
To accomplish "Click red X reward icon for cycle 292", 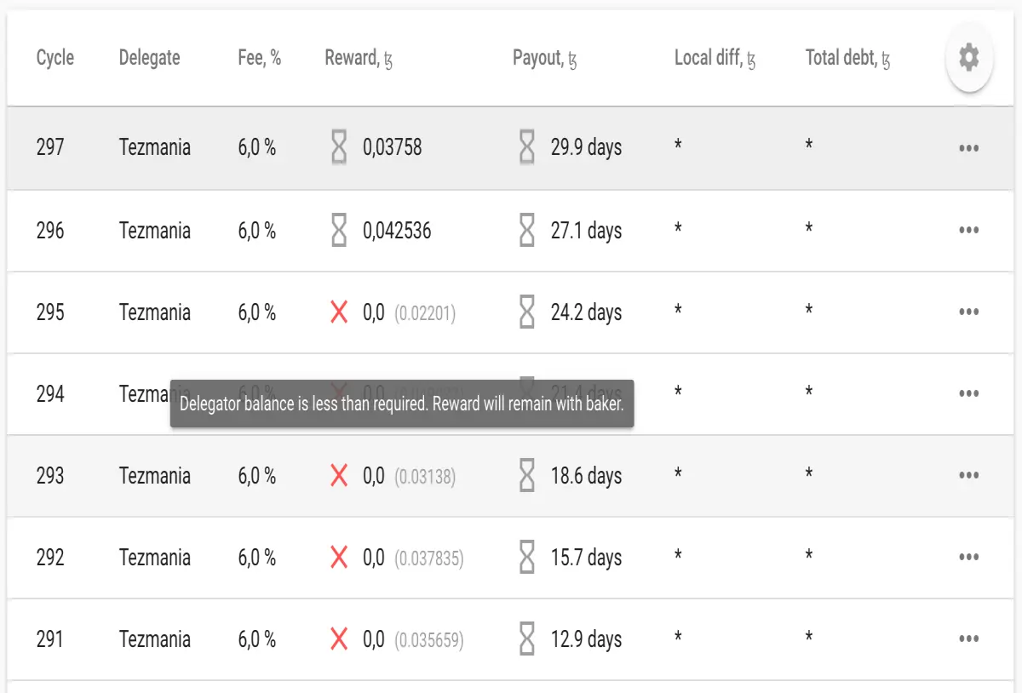I will (x=339, y=558).
